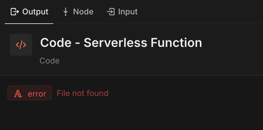The width and height of the screenshot is (263, 130).
Task: Click the orange code brackets icon
Action: (x=21, y=45)
